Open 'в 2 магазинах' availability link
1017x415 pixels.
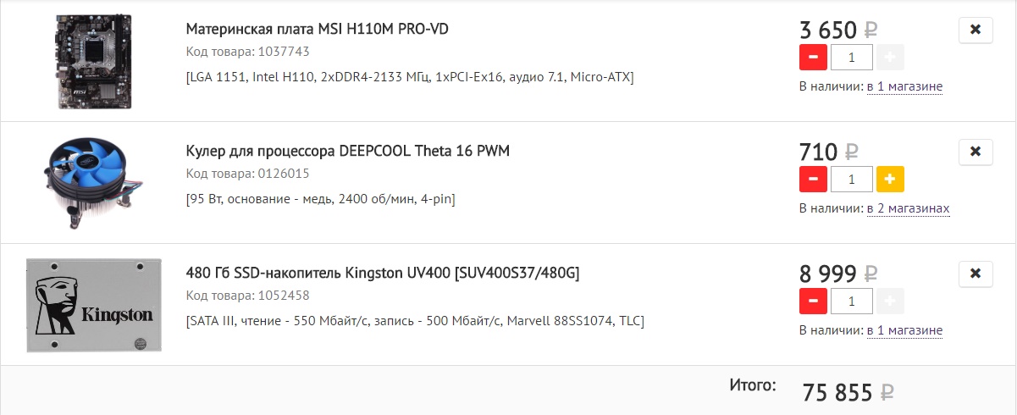[x=907, y=208]
